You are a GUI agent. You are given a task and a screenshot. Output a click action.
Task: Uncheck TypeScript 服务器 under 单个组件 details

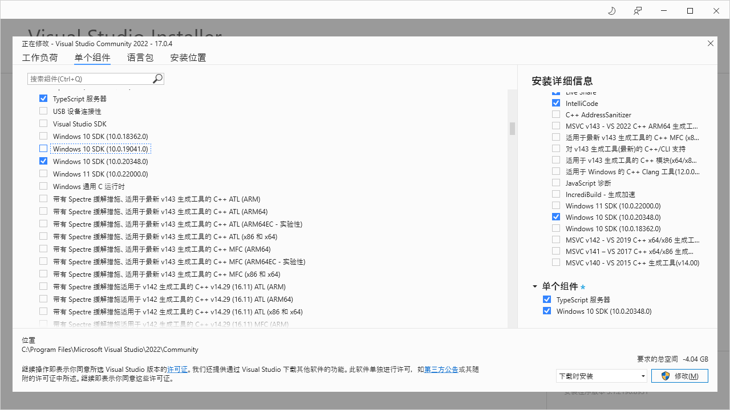click(x=547, y=300)
